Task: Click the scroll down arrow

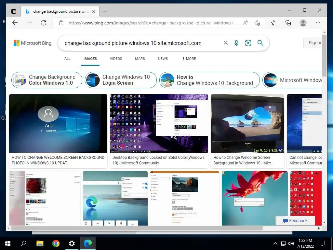Action: click(324, 223)
